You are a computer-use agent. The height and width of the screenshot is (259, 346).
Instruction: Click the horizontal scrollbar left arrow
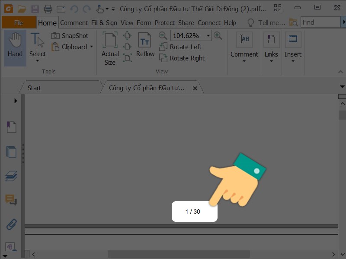pyautogui.click(x=34, y=254)
